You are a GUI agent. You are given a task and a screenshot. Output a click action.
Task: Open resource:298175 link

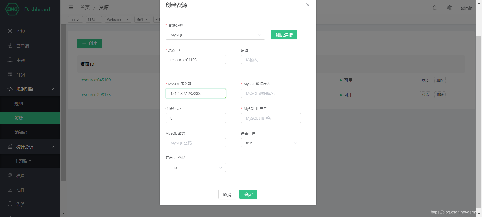point(96,95)
